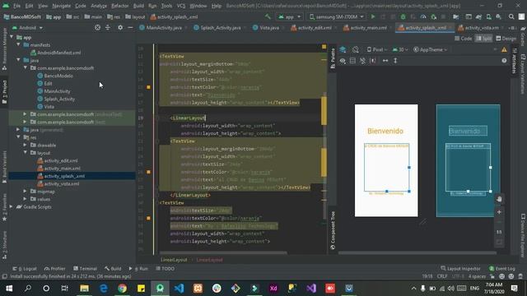Screen dimensions: 527x296
Task: Open the TODO tool window
Action: [x=165, y=269]
